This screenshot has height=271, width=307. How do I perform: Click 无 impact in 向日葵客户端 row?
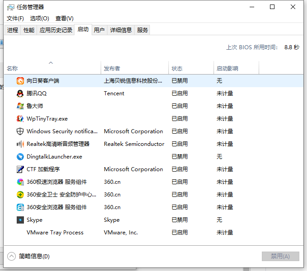219,81
